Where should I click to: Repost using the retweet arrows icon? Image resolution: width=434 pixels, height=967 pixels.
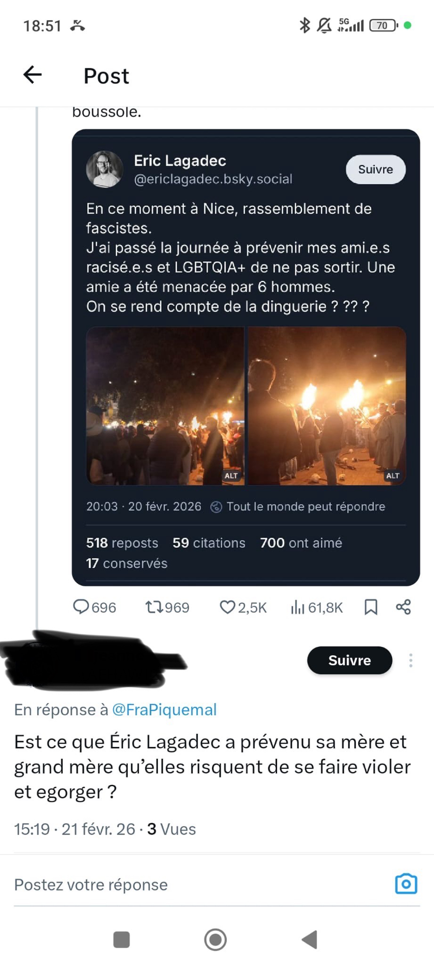154,607
